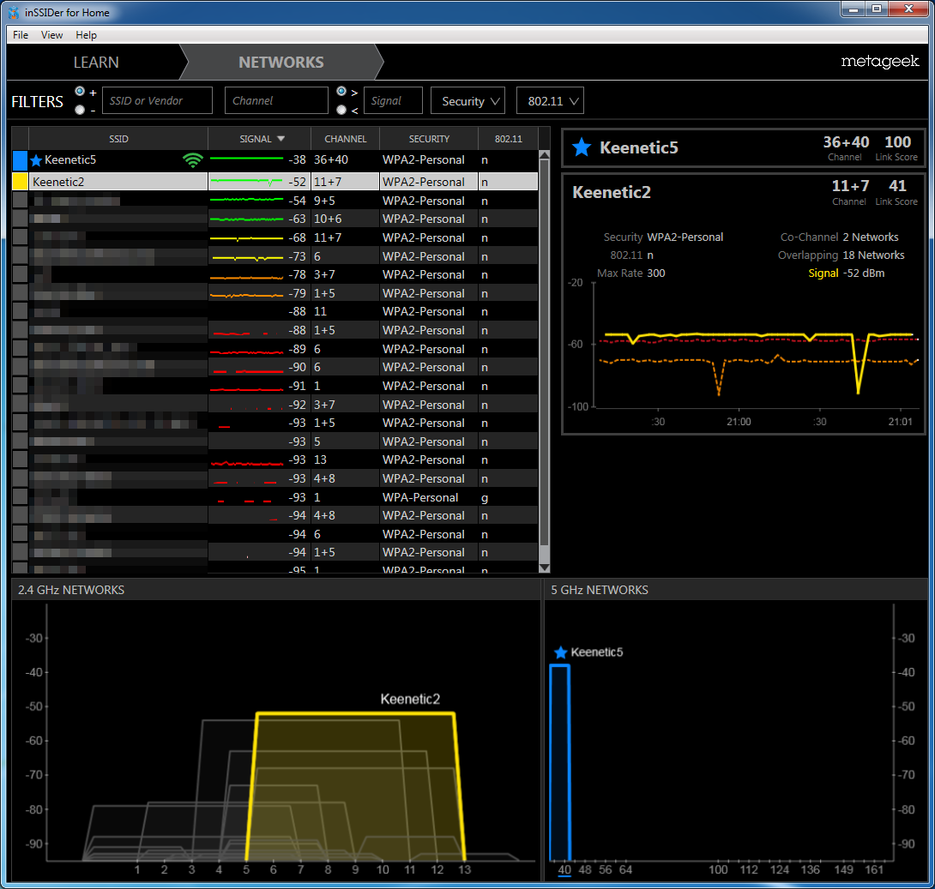Click the Co-Channel 2 Networks text
This screenshot has width=935, height=889.
click(x=839, y=237)
